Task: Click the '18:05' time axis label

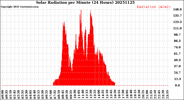Action: [x=127, y=95]
